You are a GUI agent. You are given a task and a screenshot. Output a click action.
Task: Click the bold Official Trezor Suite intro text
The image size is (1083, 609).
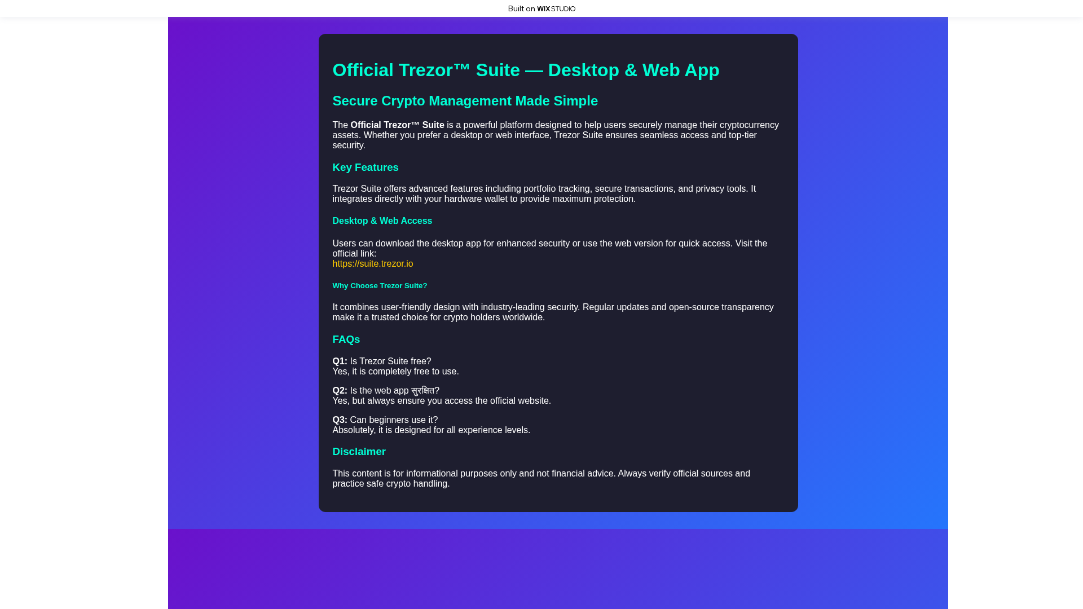(x=397, y=125)
